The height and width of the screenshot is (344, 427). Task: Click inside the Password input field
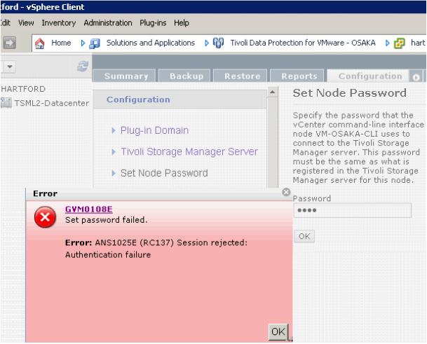point(353,210)
